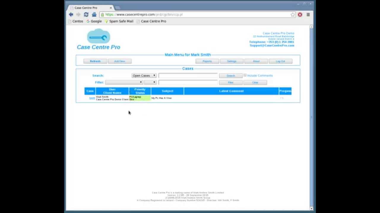This screenshot has width=380, height=213.
Task: Click the Telephone number text in header
Action: [272, 42]
